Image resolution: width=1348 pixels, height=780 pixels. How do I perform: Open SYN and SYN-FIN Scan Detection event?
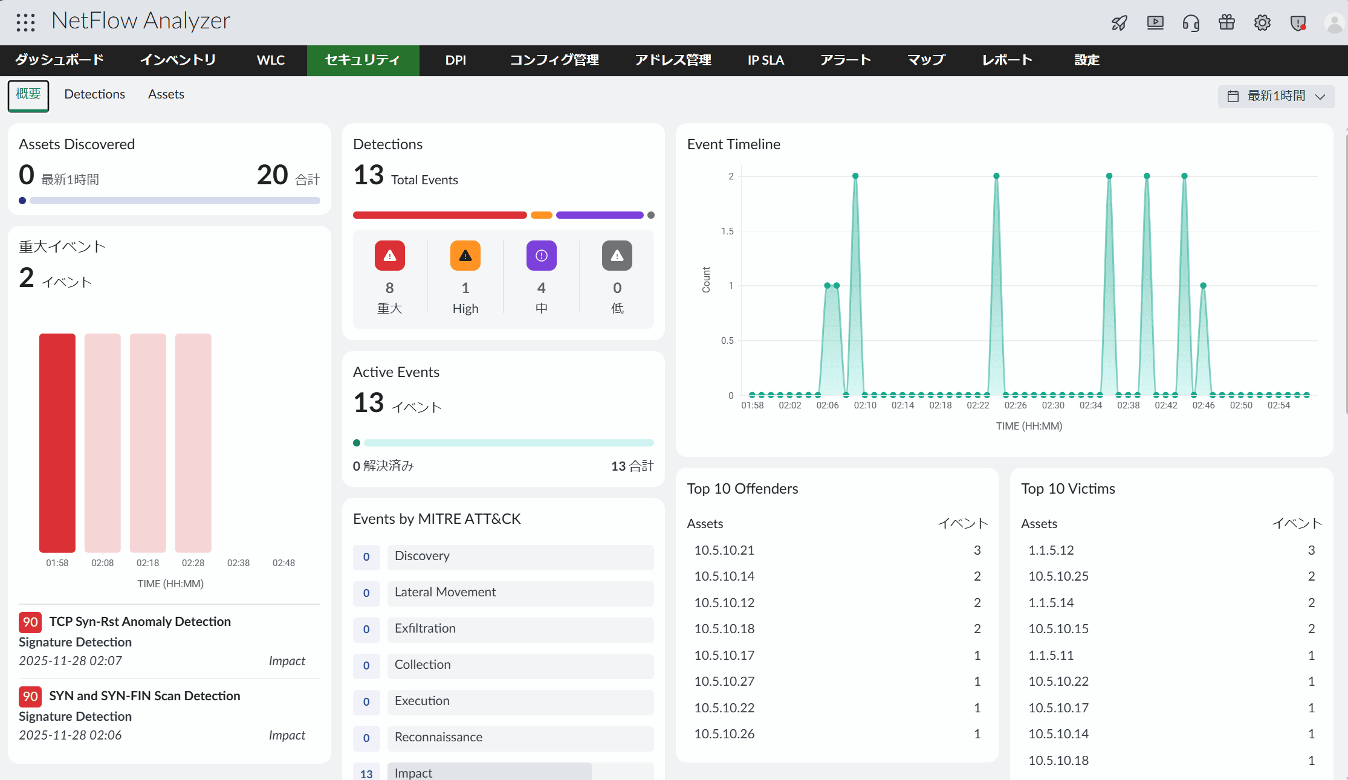[145, 696]
